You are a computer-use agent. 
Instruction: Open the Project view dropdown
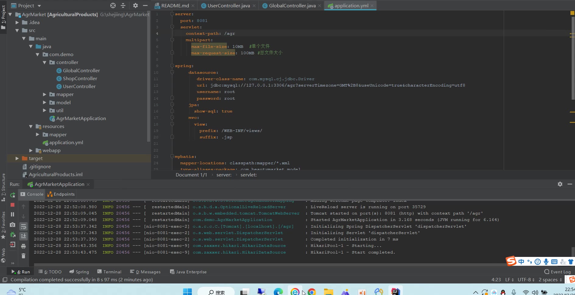39,6
